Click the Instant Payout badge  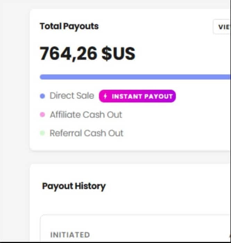click(137, 96)
